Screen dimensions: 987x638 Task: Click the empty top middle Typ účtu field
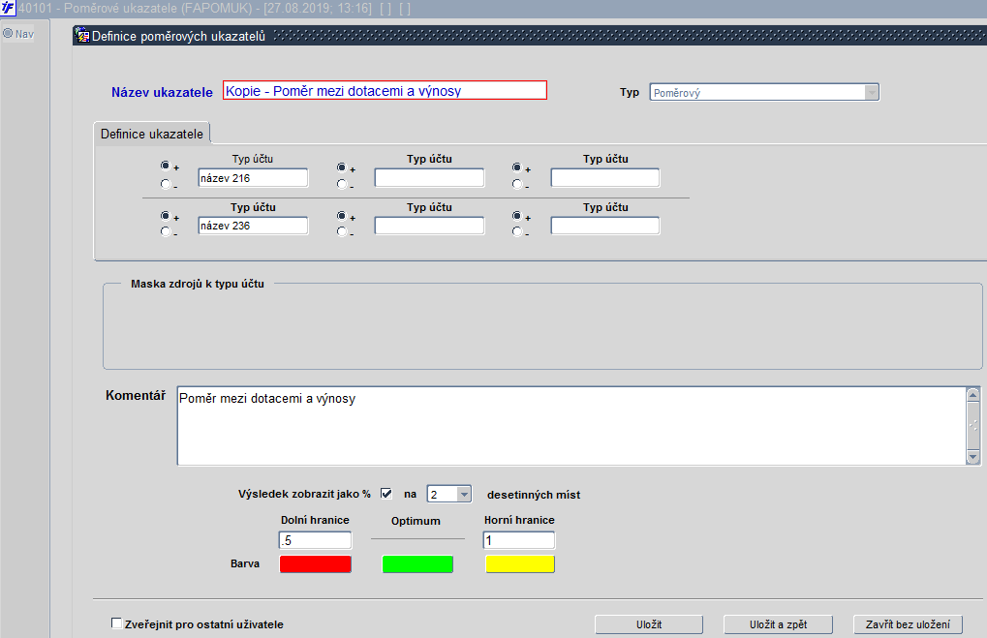(x=429, y=178)
